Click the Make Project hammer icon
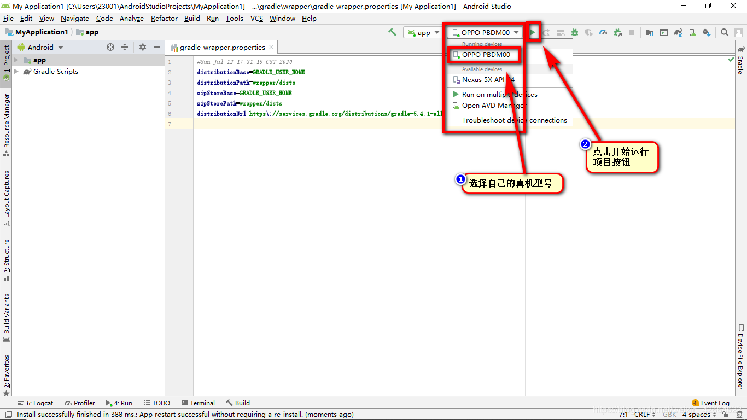 pyautogui.click(x=392, y=32)
